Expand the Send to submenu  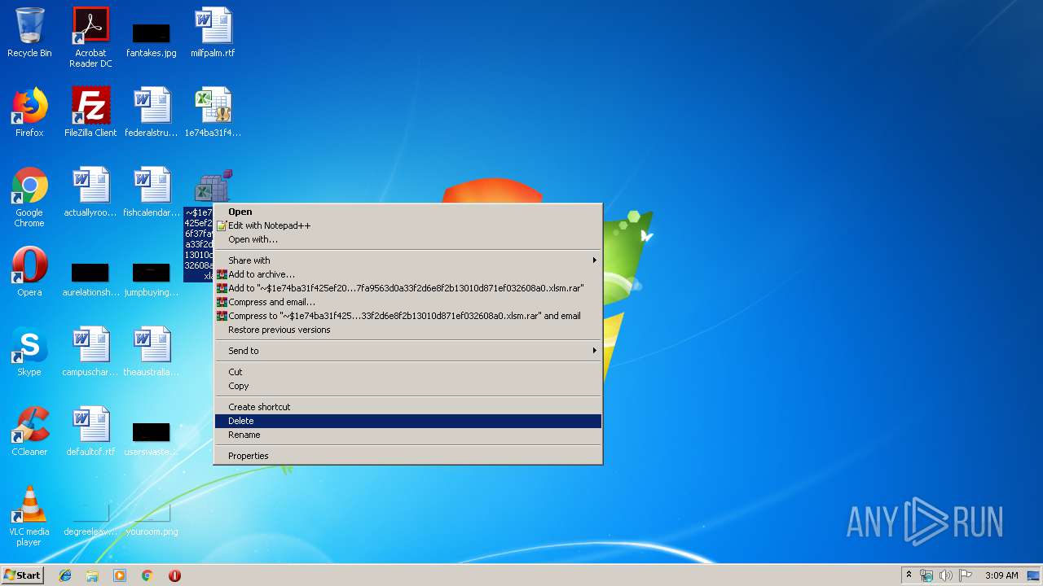coord(407,351)
